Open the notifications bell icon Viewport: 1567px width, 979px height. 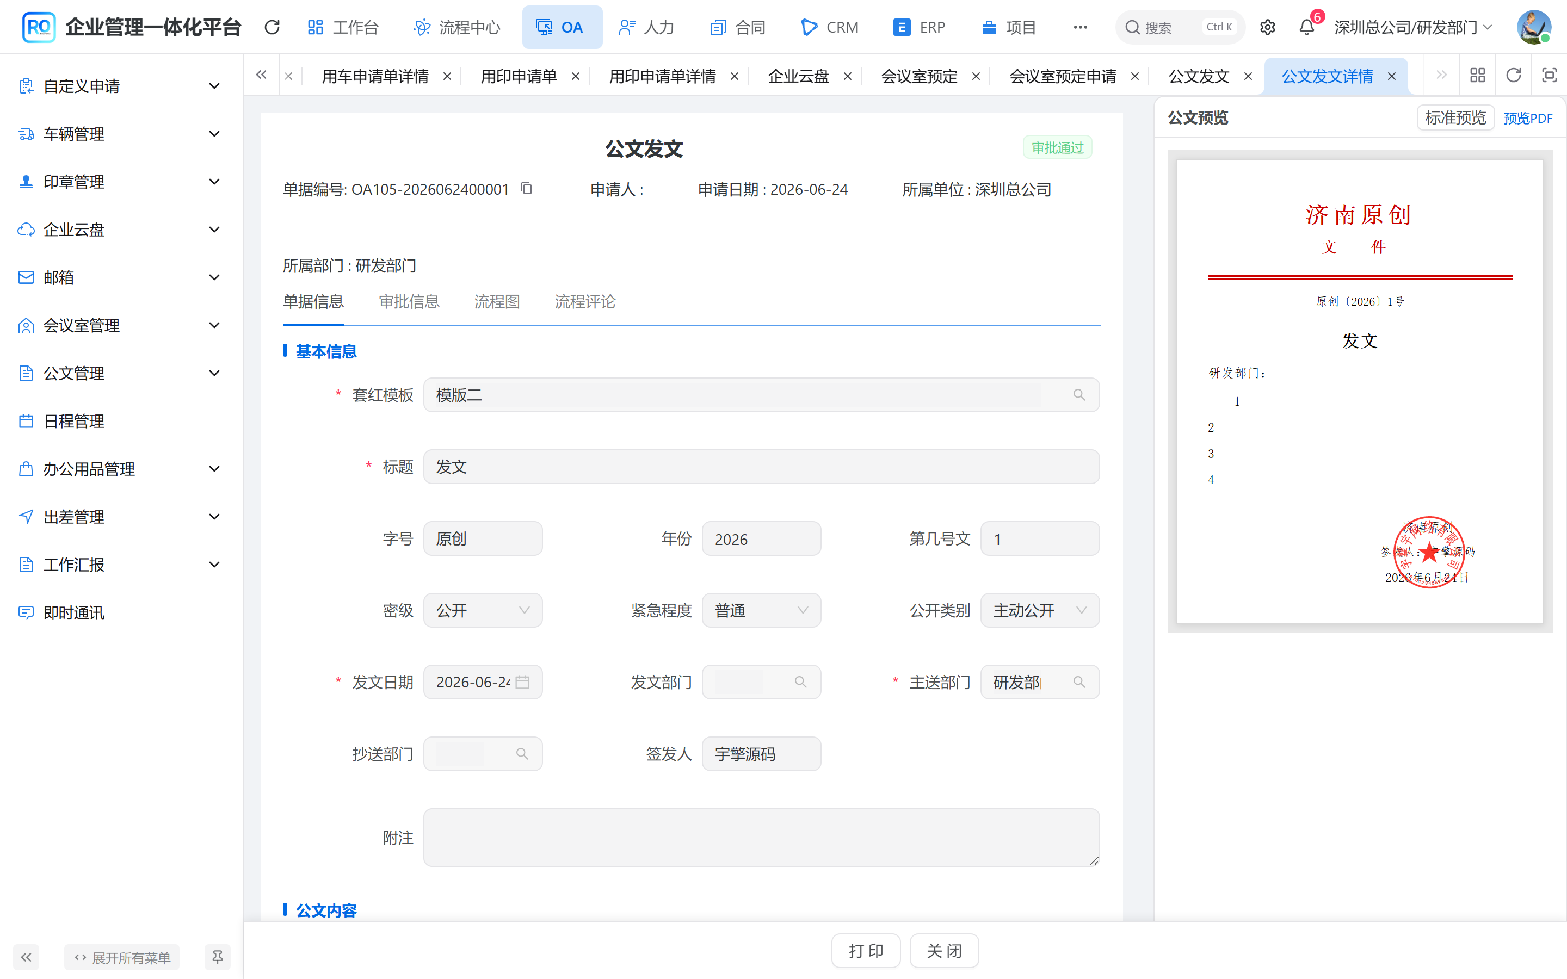click(x=1307, y=27)
